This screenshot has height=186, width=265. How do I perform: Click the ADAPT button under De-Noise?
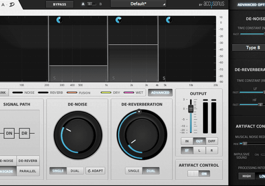95,171
